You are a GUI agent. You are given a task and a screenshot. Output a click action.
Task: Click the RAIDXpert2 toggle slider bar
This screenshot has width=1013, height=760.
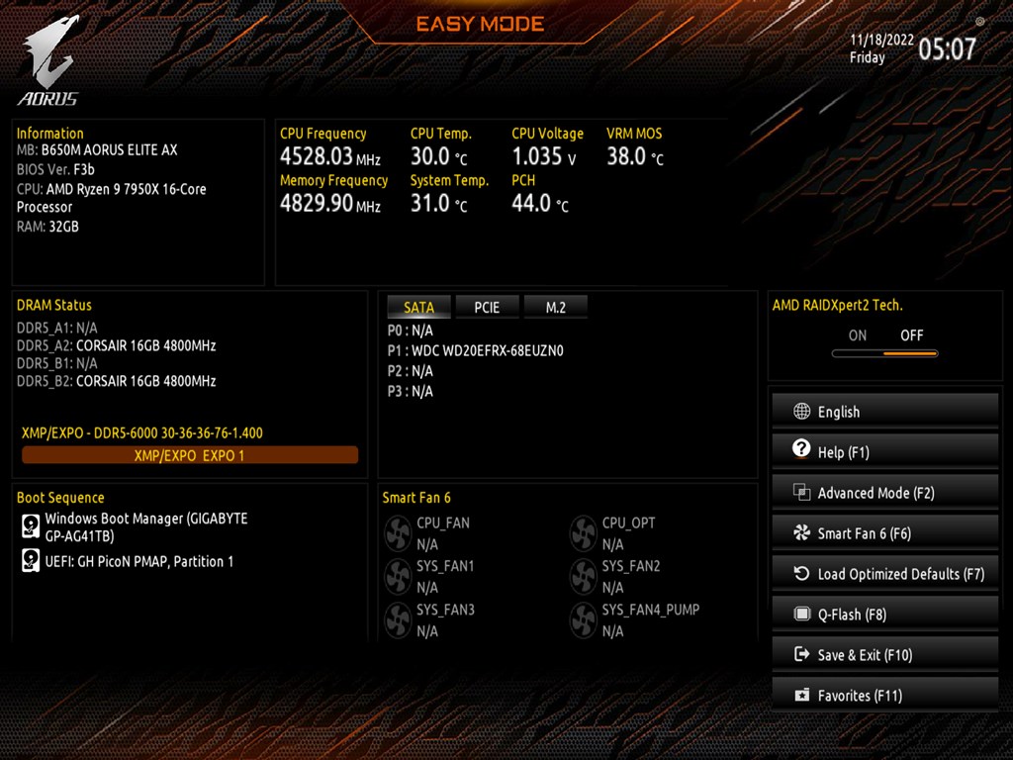tap(884, 353)
